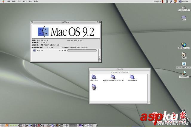The image size is (191, 127).
Task: Open the blue circle Control Strip module
Action: (30, 125)
